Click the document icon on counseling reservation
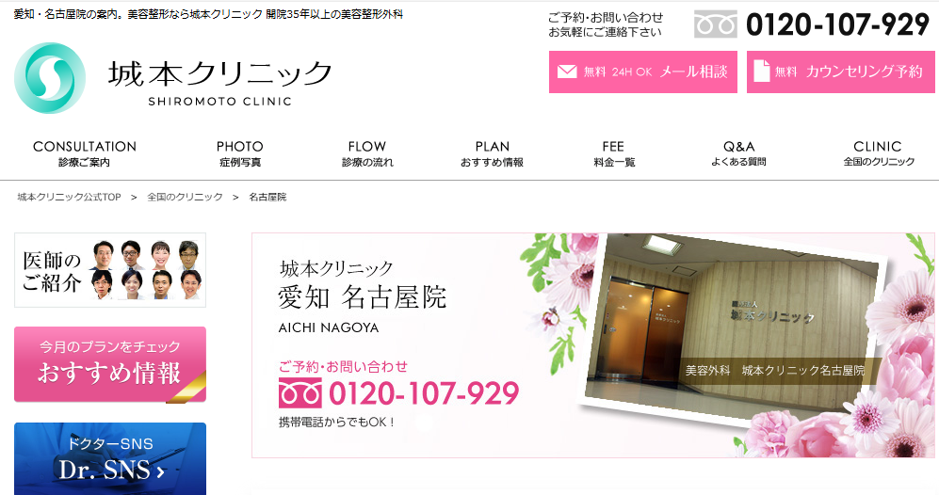This screenshot has width=939, height=495. coord(762,72)
